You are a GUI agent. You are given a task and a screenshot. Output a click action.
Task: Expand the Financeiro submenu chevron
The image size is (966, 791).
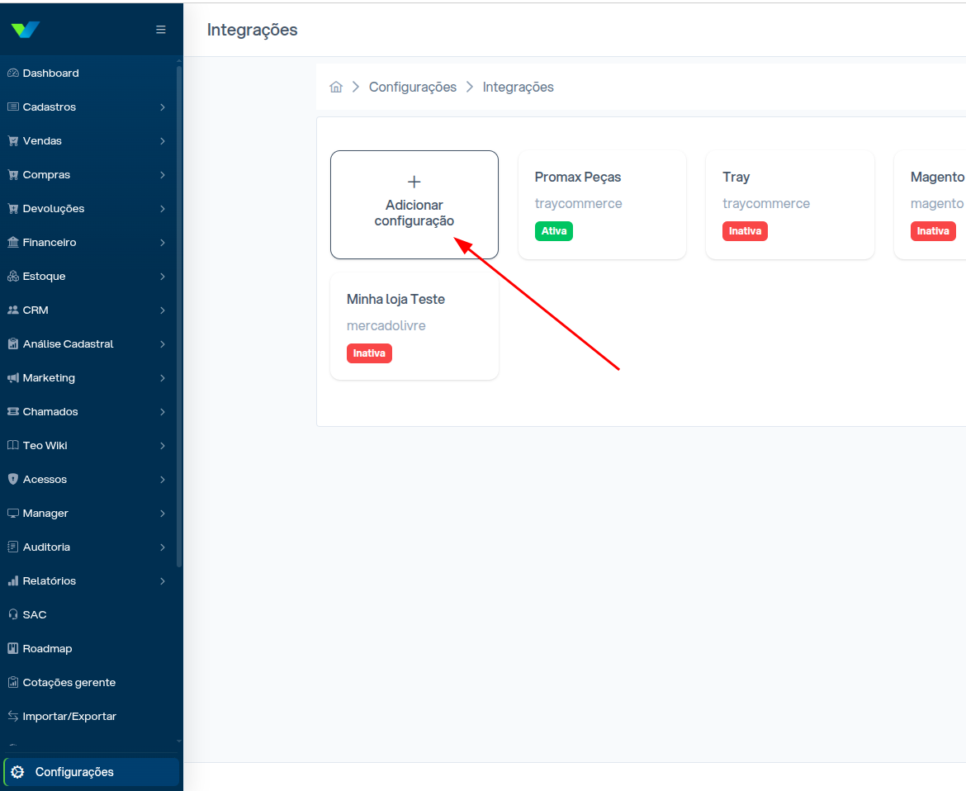point(163,243)
